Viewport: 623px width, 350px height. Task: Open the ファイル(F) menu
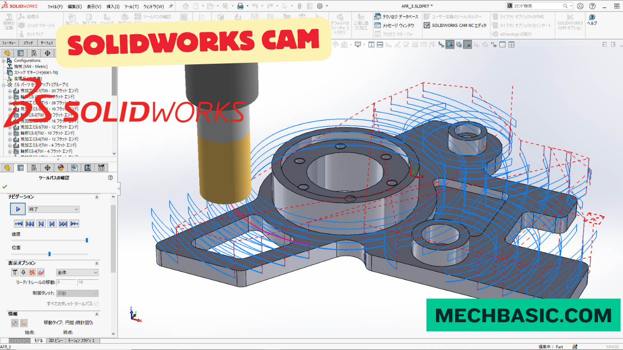pos(55,6)
